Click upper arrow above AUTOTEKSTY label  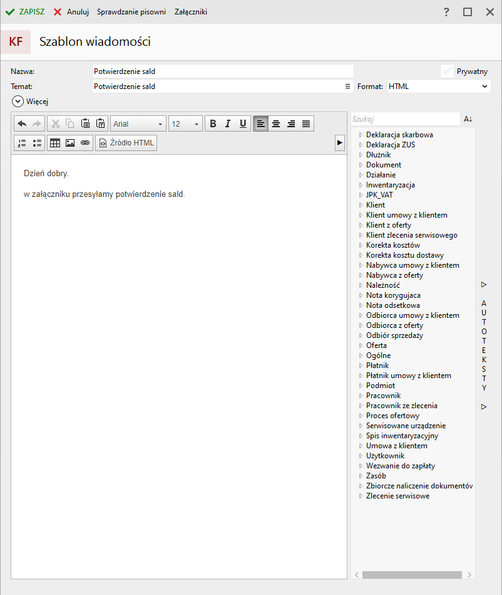click(x=484, y=285)
